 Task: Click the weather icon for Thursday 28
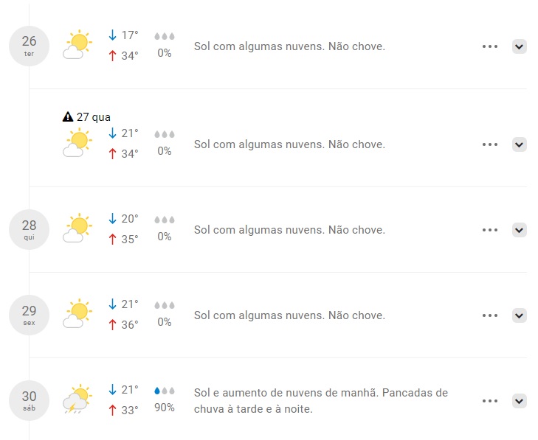(x=77, y=228)
